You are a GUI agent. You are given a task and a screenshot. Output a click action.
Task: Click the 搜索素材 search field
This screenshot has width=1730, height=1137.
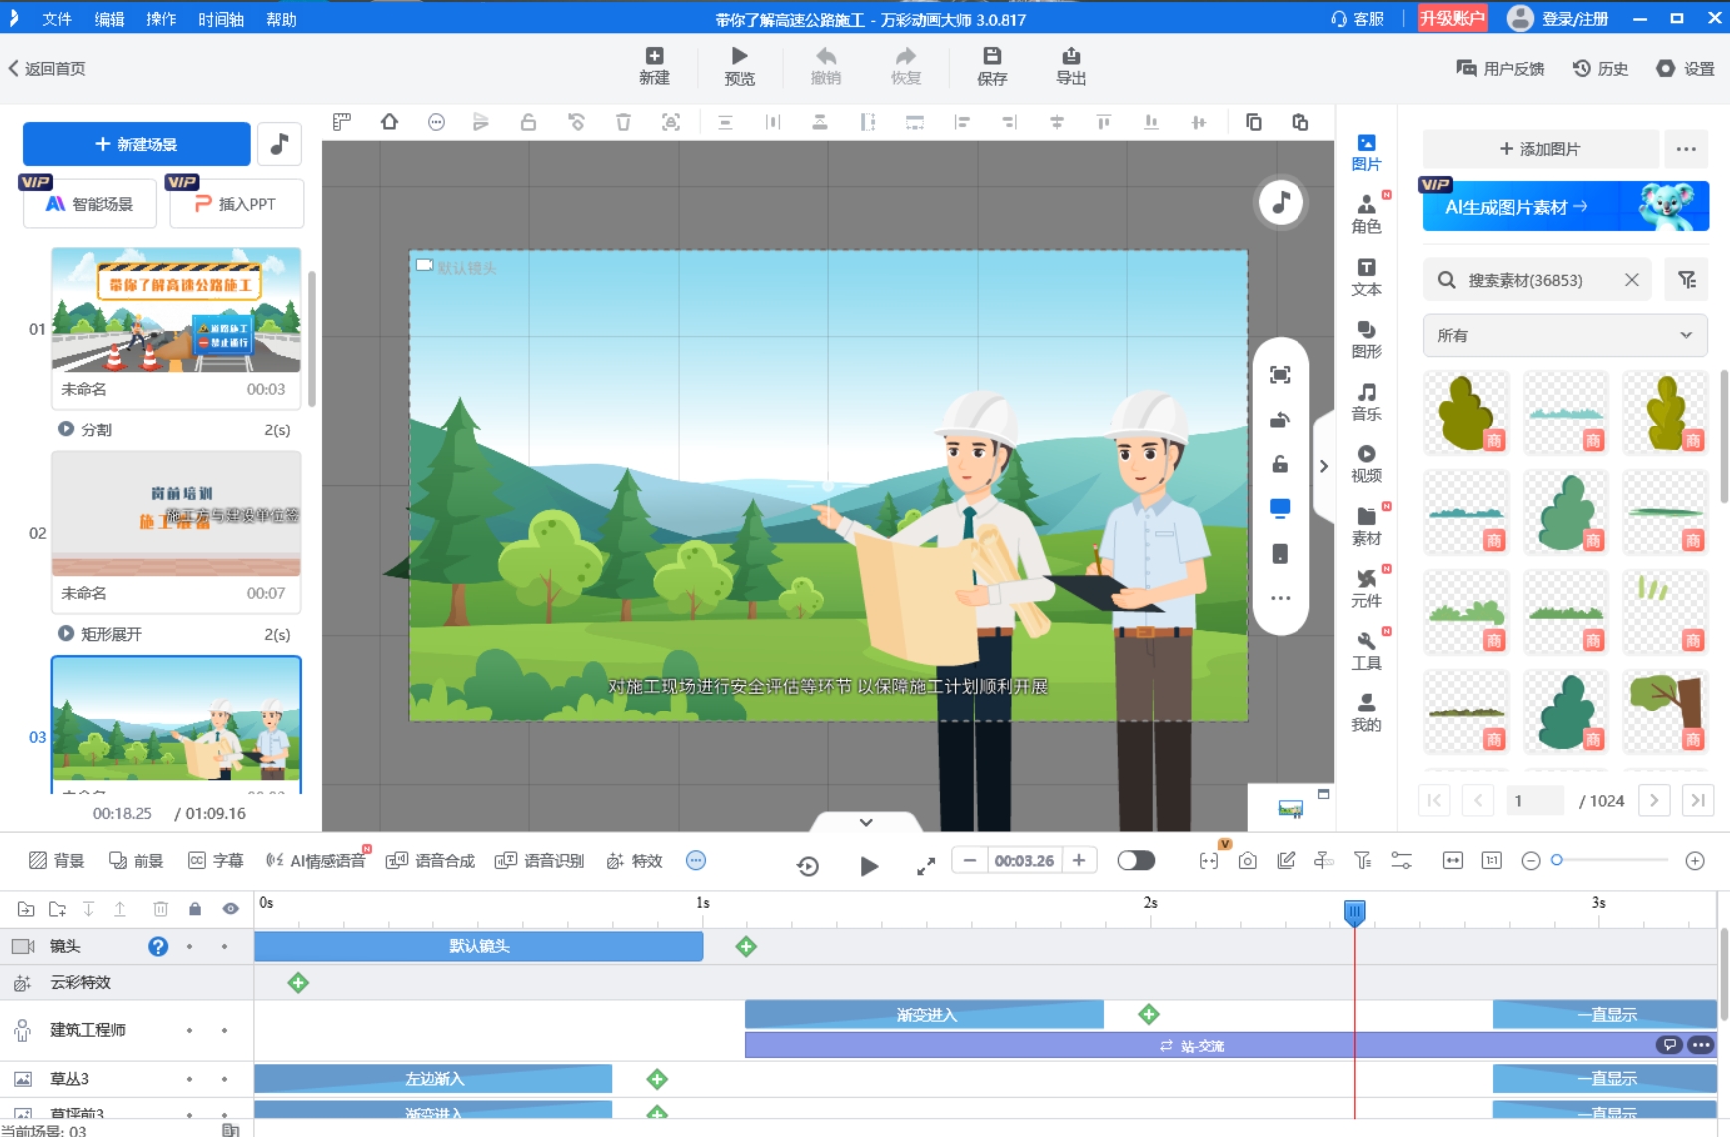(1537, 280)
